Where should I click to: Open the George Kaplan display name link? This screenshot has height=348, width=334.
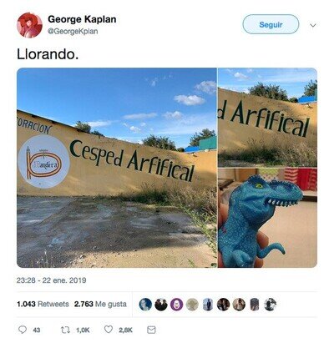[82, 19]
